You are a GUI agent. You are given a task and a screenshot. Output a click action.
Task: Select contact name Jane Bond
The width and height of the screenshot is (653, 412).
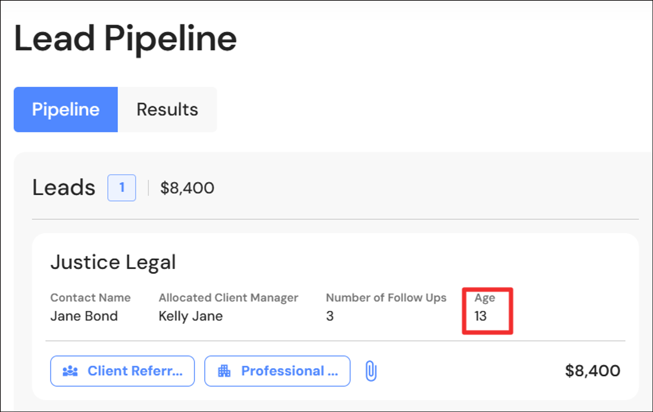(x=84, y=316)
